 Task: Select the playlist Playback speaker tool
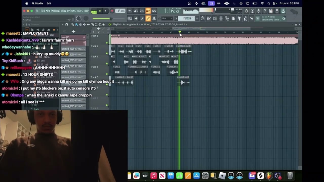coord(104,25)
